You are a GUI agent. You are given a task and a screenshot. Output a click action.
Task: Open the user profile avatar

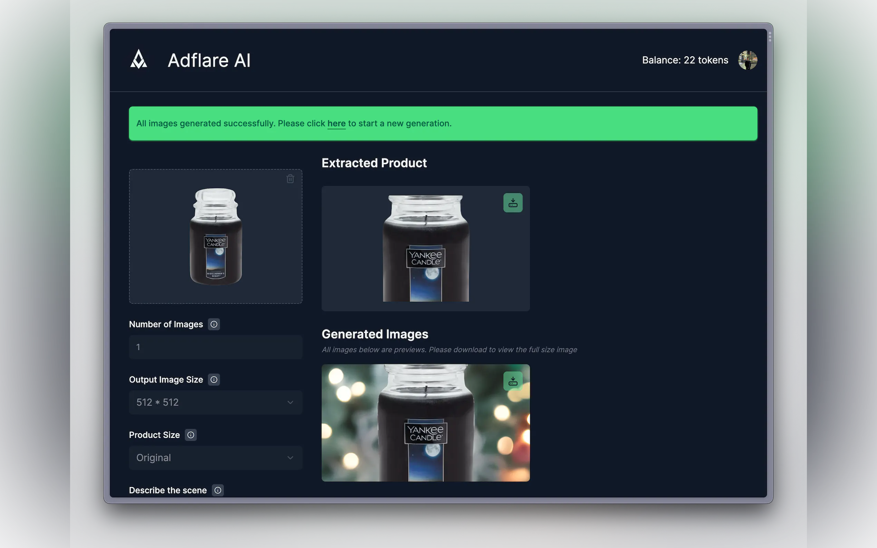(747, 60)
